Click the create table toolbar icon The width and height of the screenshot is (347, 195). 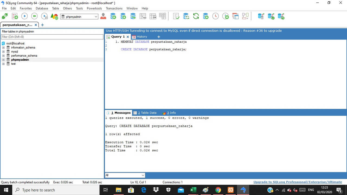162,16
